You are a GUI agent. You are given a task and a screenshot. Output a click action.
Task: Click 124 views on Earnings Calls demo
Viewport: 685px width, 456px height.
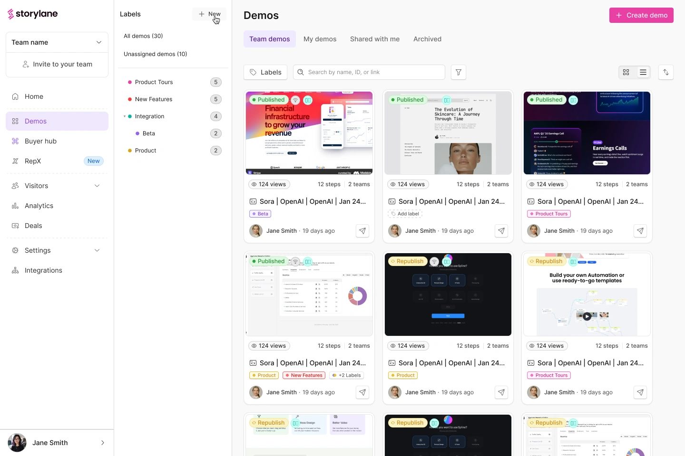(x=547, y=184)
